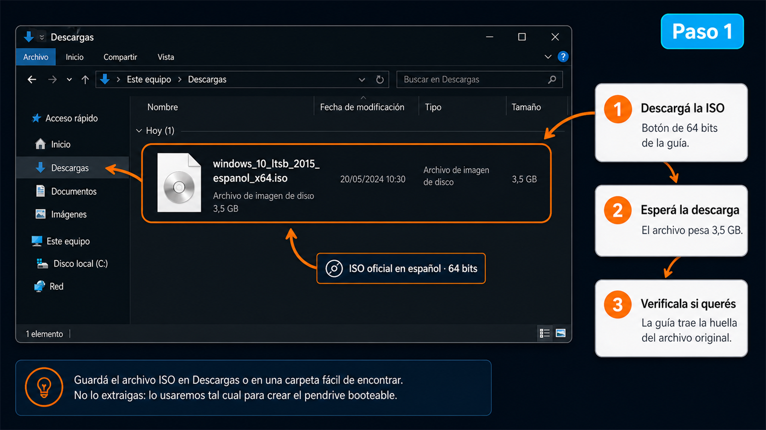Click the Inicio house icon
This screenshot has width=766, height=430.
click(40, 144)
